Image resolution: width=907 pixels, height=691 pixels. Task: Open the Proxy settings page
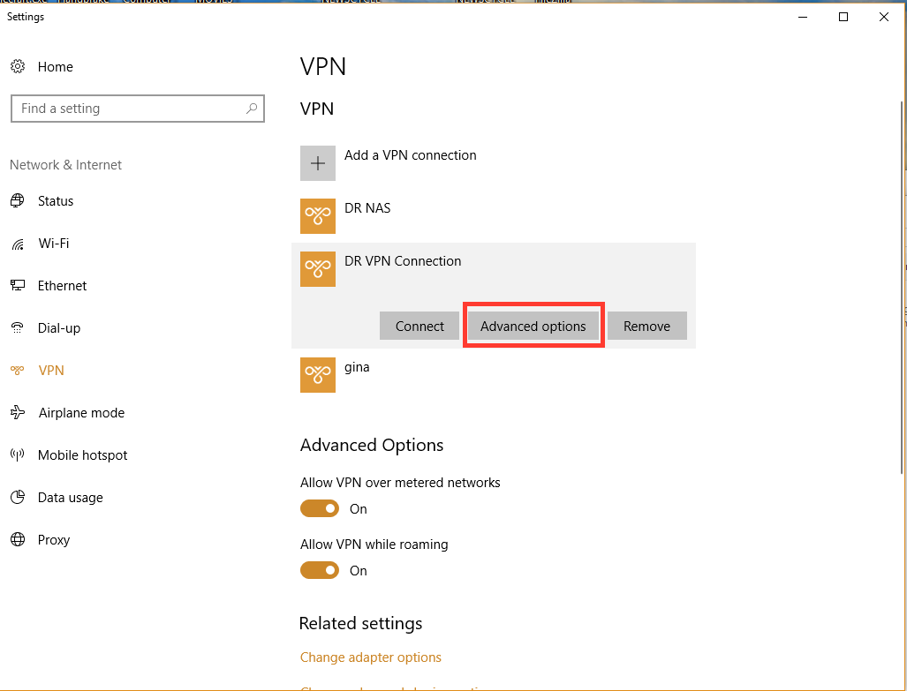coord(53,540)
